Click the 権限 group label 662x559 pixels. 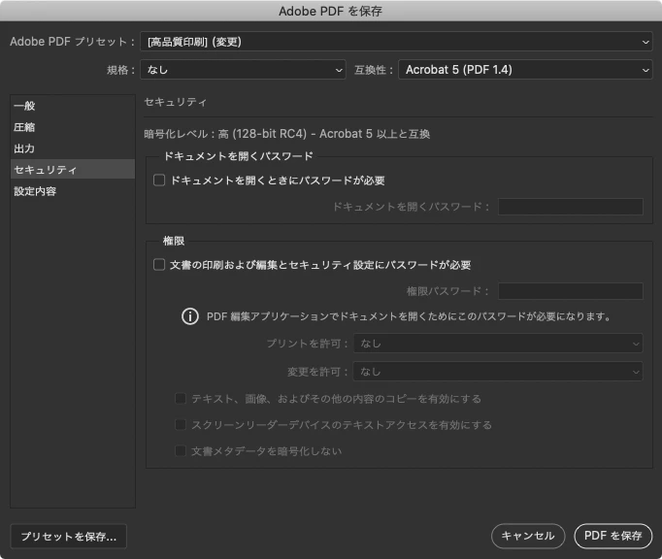coord(174,241)
